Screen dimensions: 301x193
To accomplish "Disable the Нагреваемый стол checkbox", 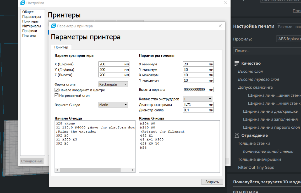I will (x=57, y=95).
